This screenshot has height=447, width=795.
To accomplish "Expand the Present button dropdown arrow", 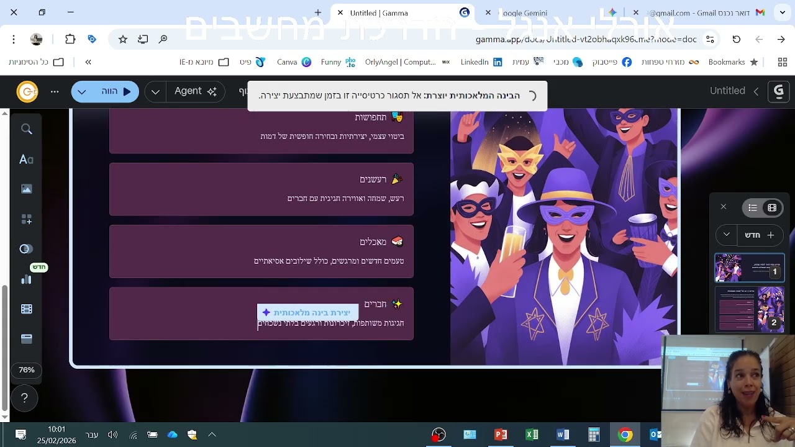I will (82, 91).
